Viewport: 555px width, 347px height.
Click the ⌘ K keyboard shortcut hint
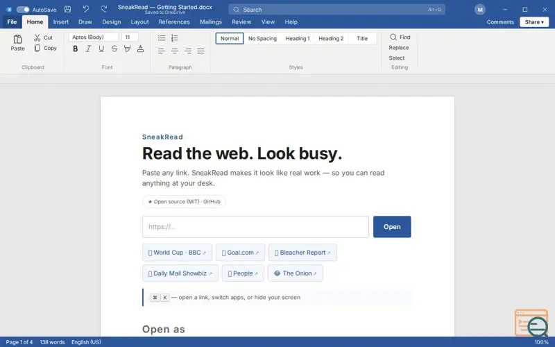160,298
